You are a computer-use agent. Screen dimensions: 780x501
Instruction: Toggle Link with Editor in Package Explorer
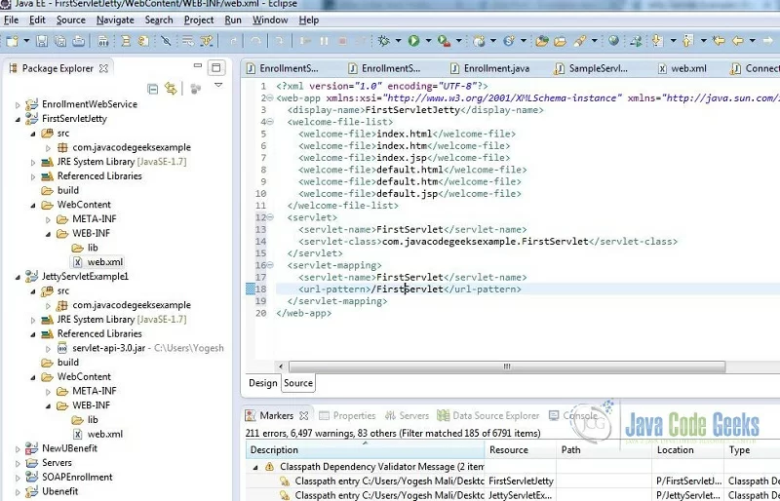tap(171, 89)
